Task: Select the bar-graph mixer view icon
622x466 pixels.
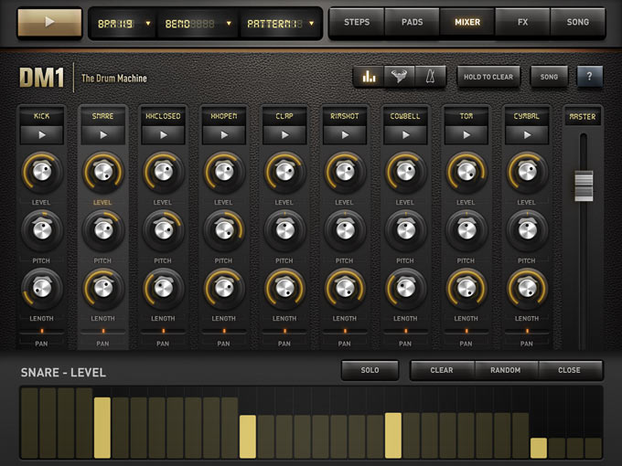Action: [369, 77]
